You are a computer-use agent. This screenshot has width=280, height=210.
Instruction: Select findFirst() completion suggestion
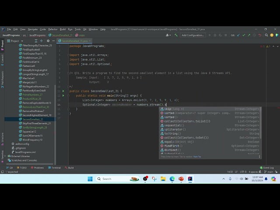point(210,146)
